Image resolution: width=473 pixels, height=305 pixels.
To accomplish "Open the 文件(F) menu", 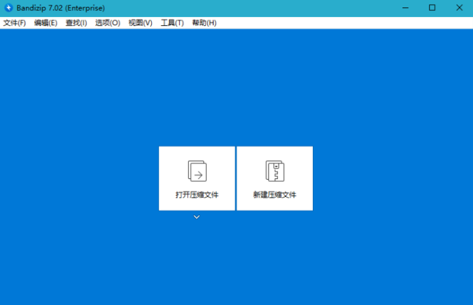I will 14,23.
